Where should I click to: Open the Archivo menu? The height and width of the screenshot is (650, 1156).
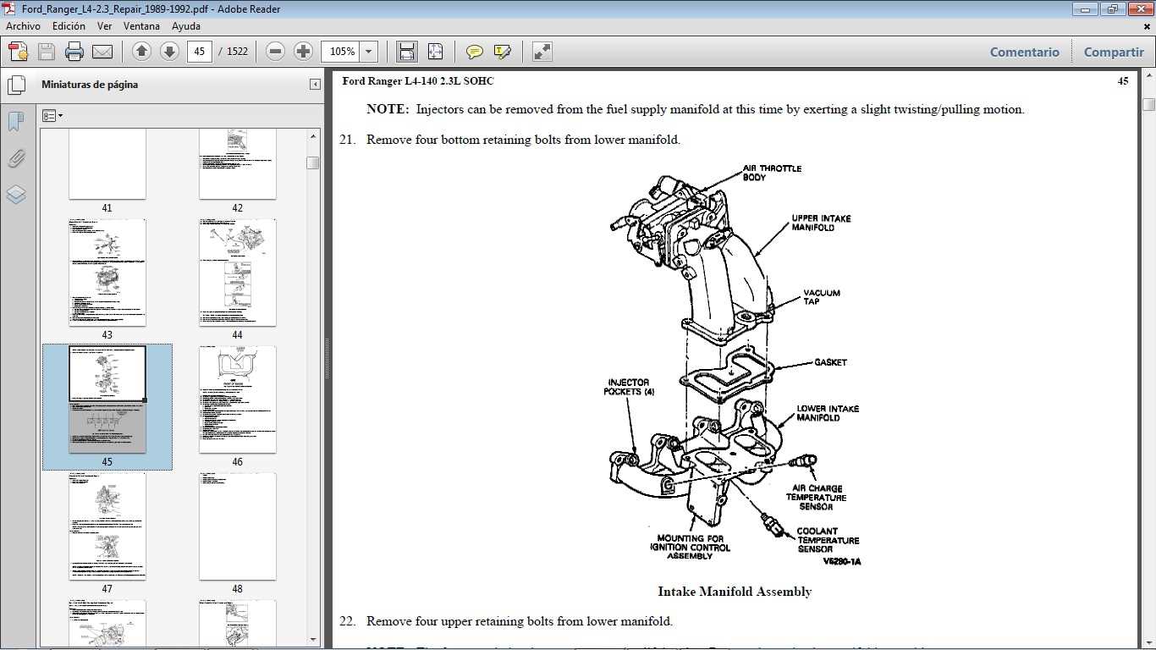pyautogui.click(x=23, y=26)
